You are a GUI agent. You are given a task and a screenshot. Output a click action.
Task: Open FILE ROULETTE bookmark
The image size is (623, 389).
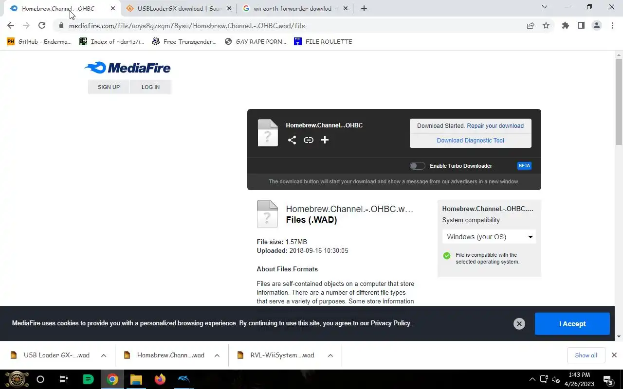coord(323,42)
